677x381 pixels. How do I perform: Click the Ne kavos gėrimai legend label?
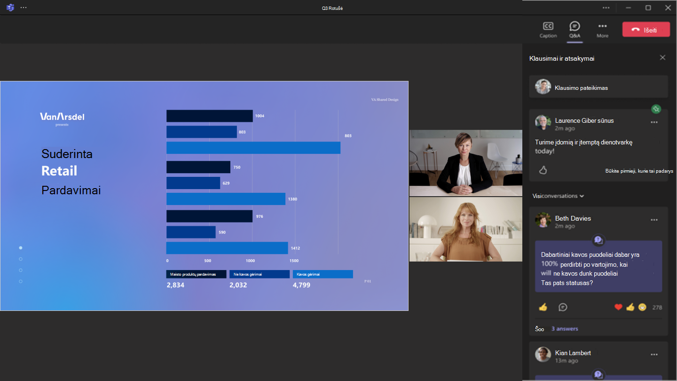(260, 274)
